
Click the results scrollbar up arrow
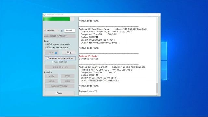pos(157,18)
